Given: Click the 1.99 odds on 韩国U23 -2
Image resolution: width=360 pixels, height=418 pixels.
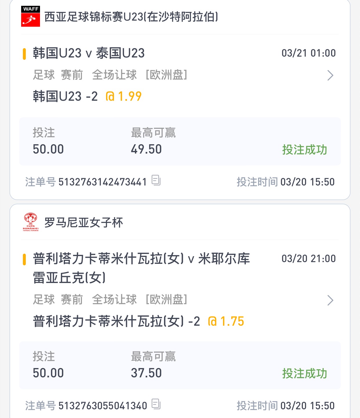Looking at the screenshot, I should coord(124,96).
